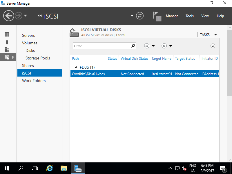
Task: Expand the File and Storage Services arrow
Action: coord(13,57)
